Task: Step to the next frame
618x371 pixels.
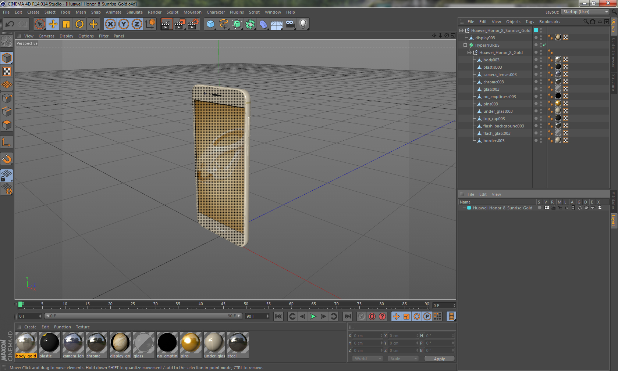Action: tap(323, 316)
